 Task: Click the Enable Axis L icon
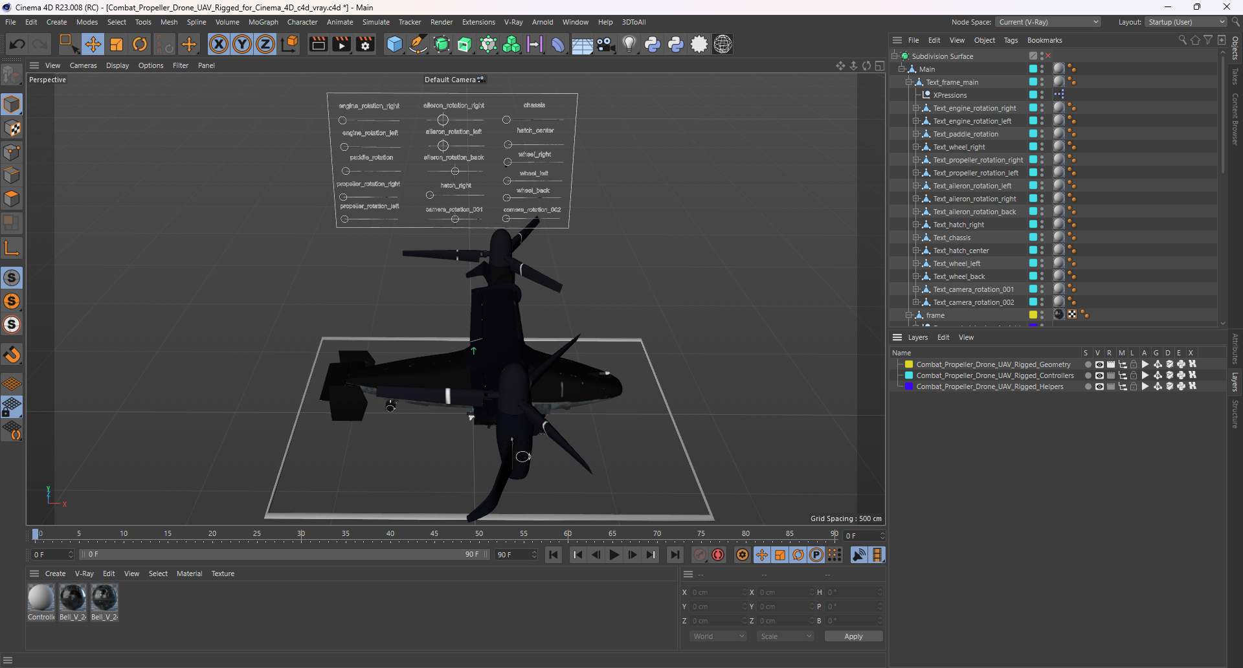click(12, 248)
